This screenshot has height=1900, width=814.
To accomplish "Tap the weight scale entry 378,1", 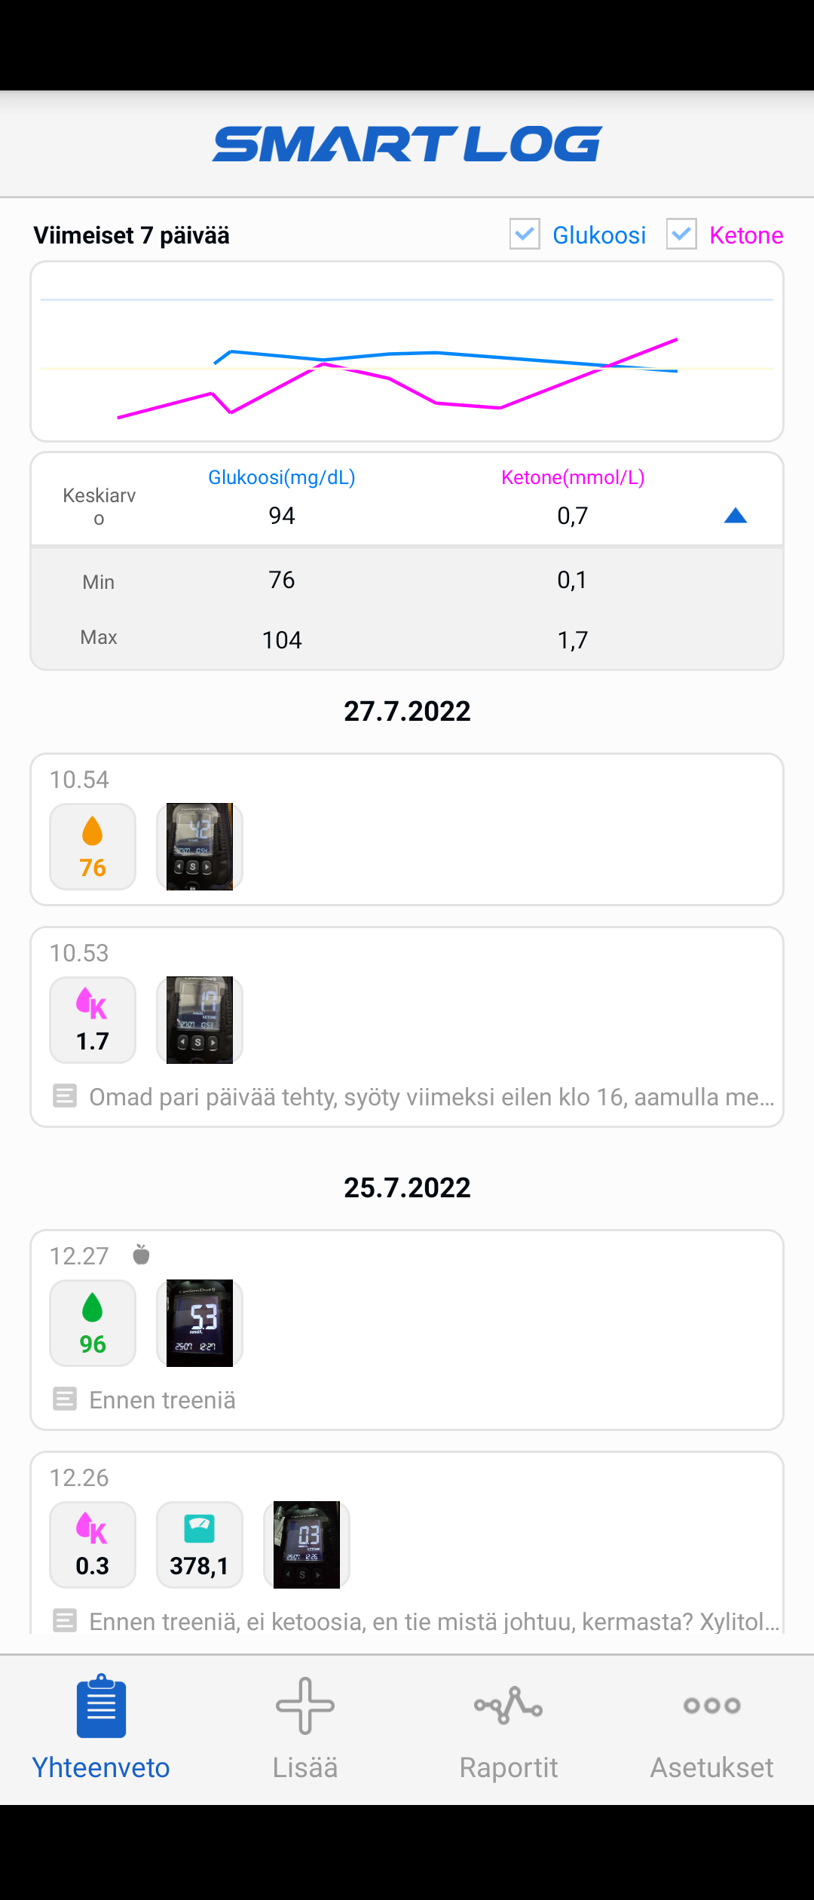I will point(200,1545).
